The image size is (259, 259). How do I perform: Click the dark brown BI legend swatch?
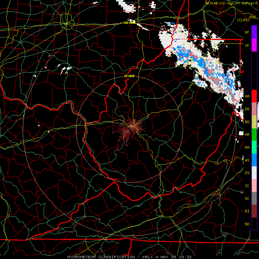pyautogui.click(x=254, y=211)
